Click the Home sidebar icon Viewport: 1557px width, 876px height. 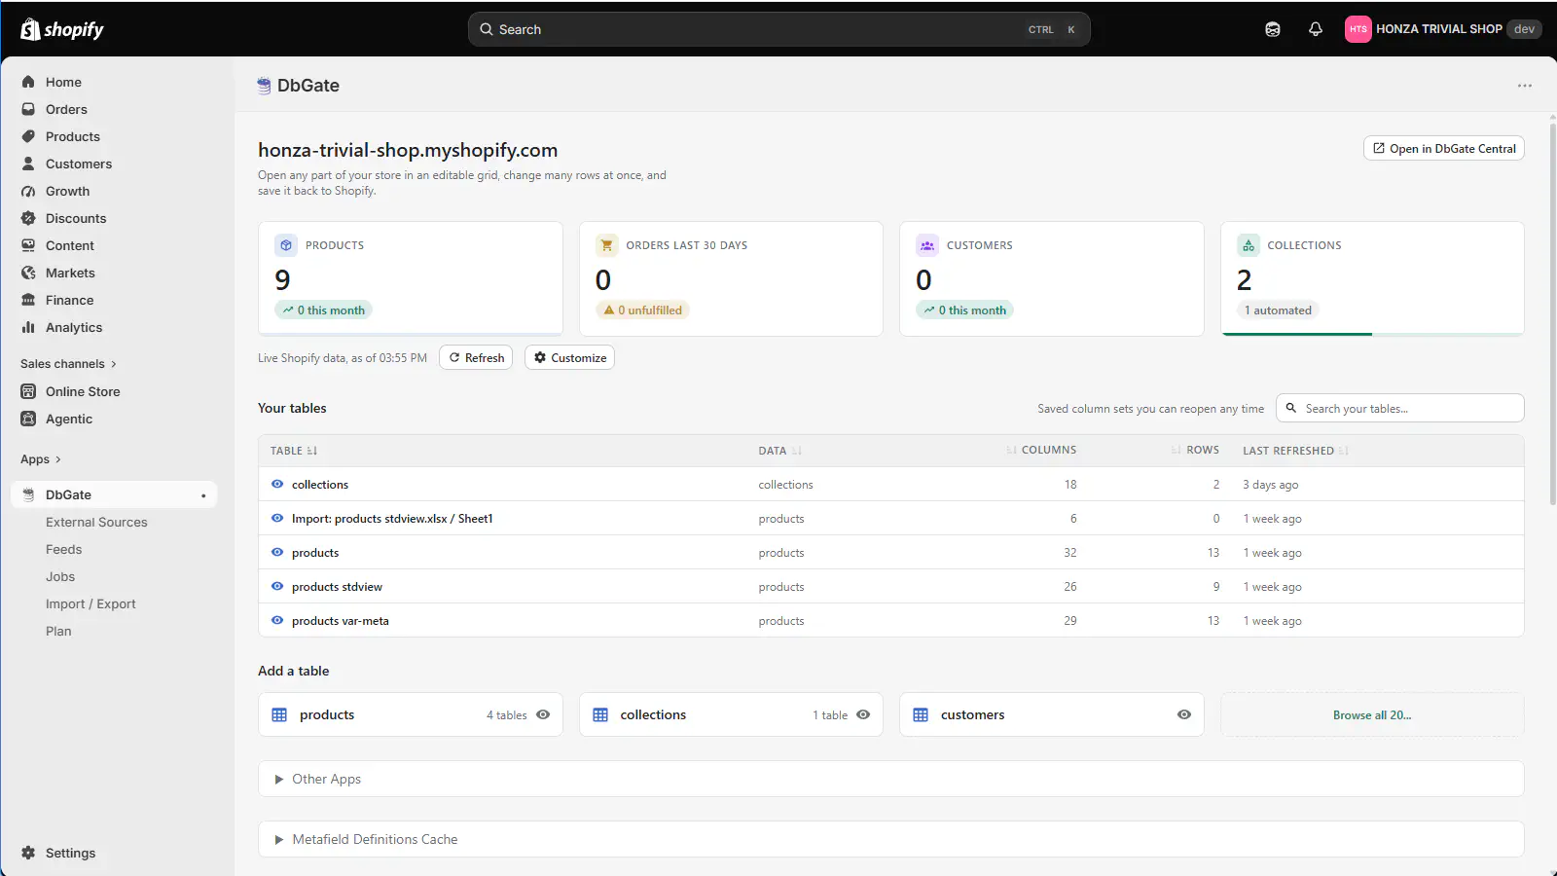(28, 82)
